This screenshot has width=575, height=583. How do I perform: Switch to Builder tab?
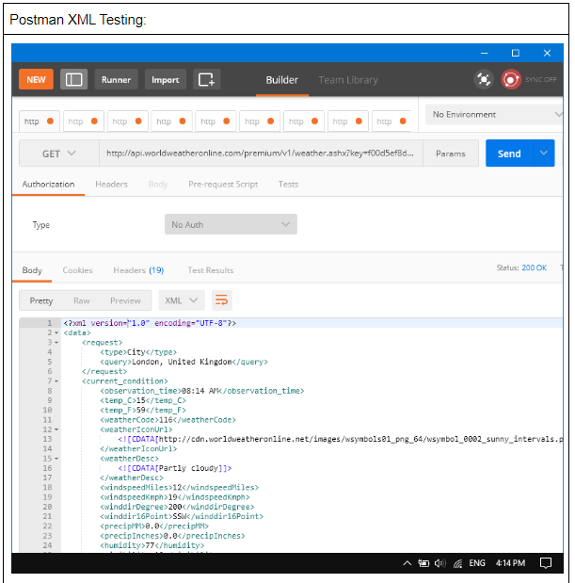pyautogui.click(x=282, y=80)
